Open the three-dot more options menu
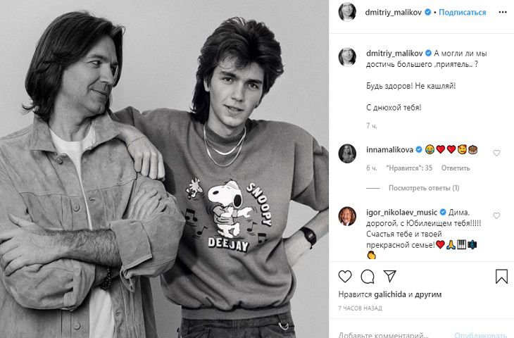Screen dimensions: 514x338 point(501,12)
